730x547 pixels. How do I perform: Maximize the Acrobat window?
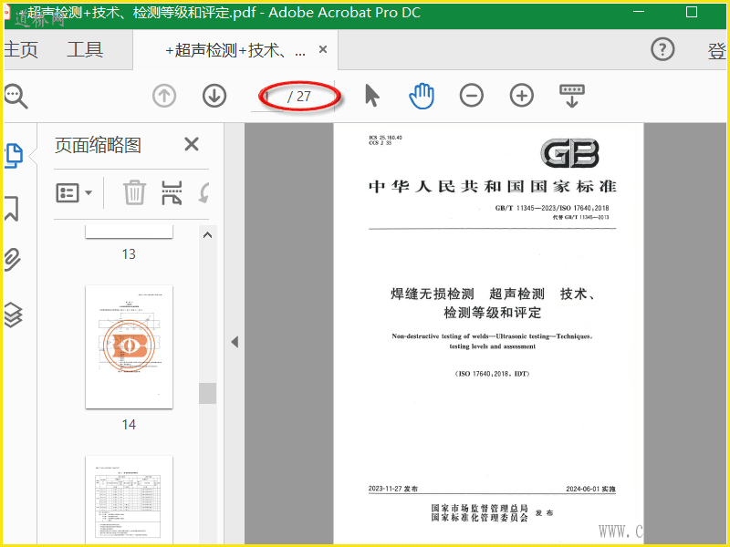coord(692,12)
